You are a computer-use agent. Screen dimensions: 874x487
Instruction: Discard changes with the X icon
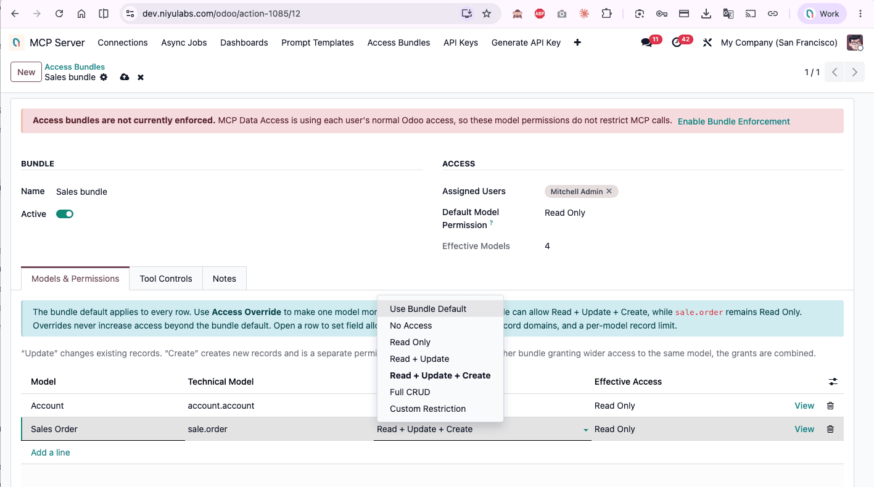coord(141,78)
